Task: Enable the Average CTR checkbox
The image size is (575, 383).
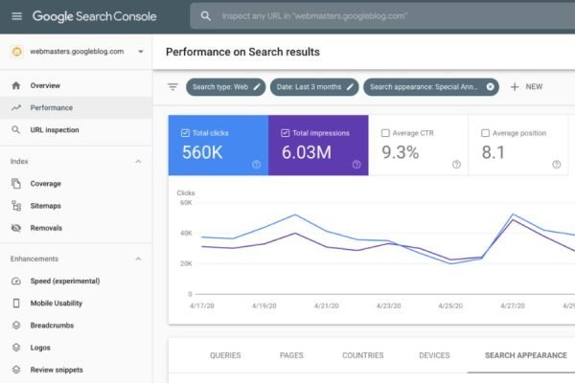Action: (385, 133)
